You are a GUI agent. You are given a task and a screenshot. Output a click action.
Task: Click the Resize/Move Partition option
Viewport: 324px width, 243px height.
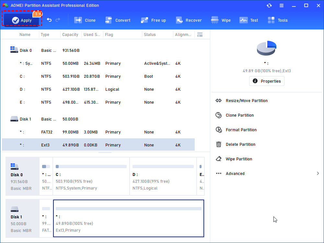(x=247, y=101)
